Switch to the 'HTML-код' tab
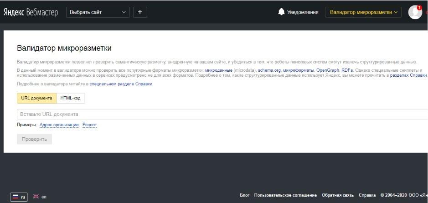Viewport: 428px width, 203px height. point(70,98)
